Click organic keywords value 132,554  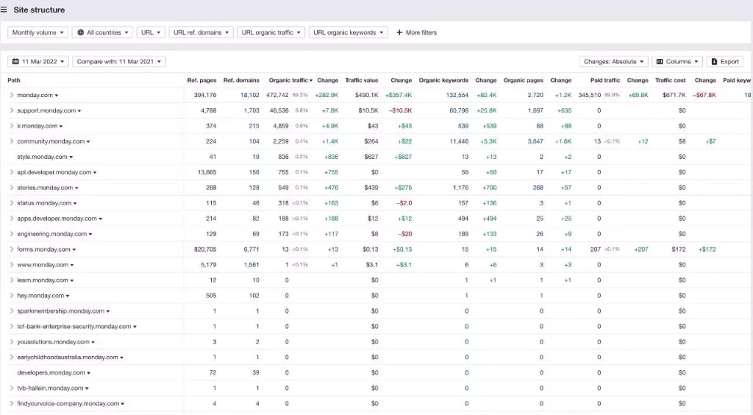(457, 95)
